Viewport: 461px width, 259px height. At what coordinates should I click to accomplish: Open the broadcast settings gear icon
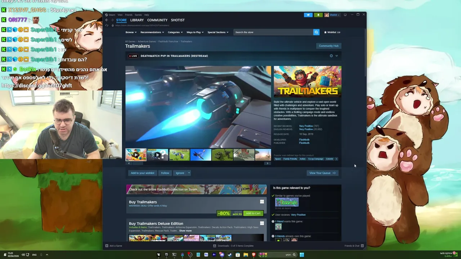click(x=331, y=56)
